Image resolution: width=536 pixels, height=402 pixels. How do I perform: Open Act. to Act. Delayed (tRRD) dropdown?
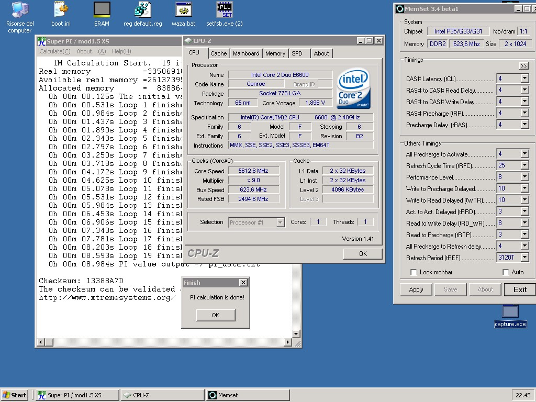(524, 211)
